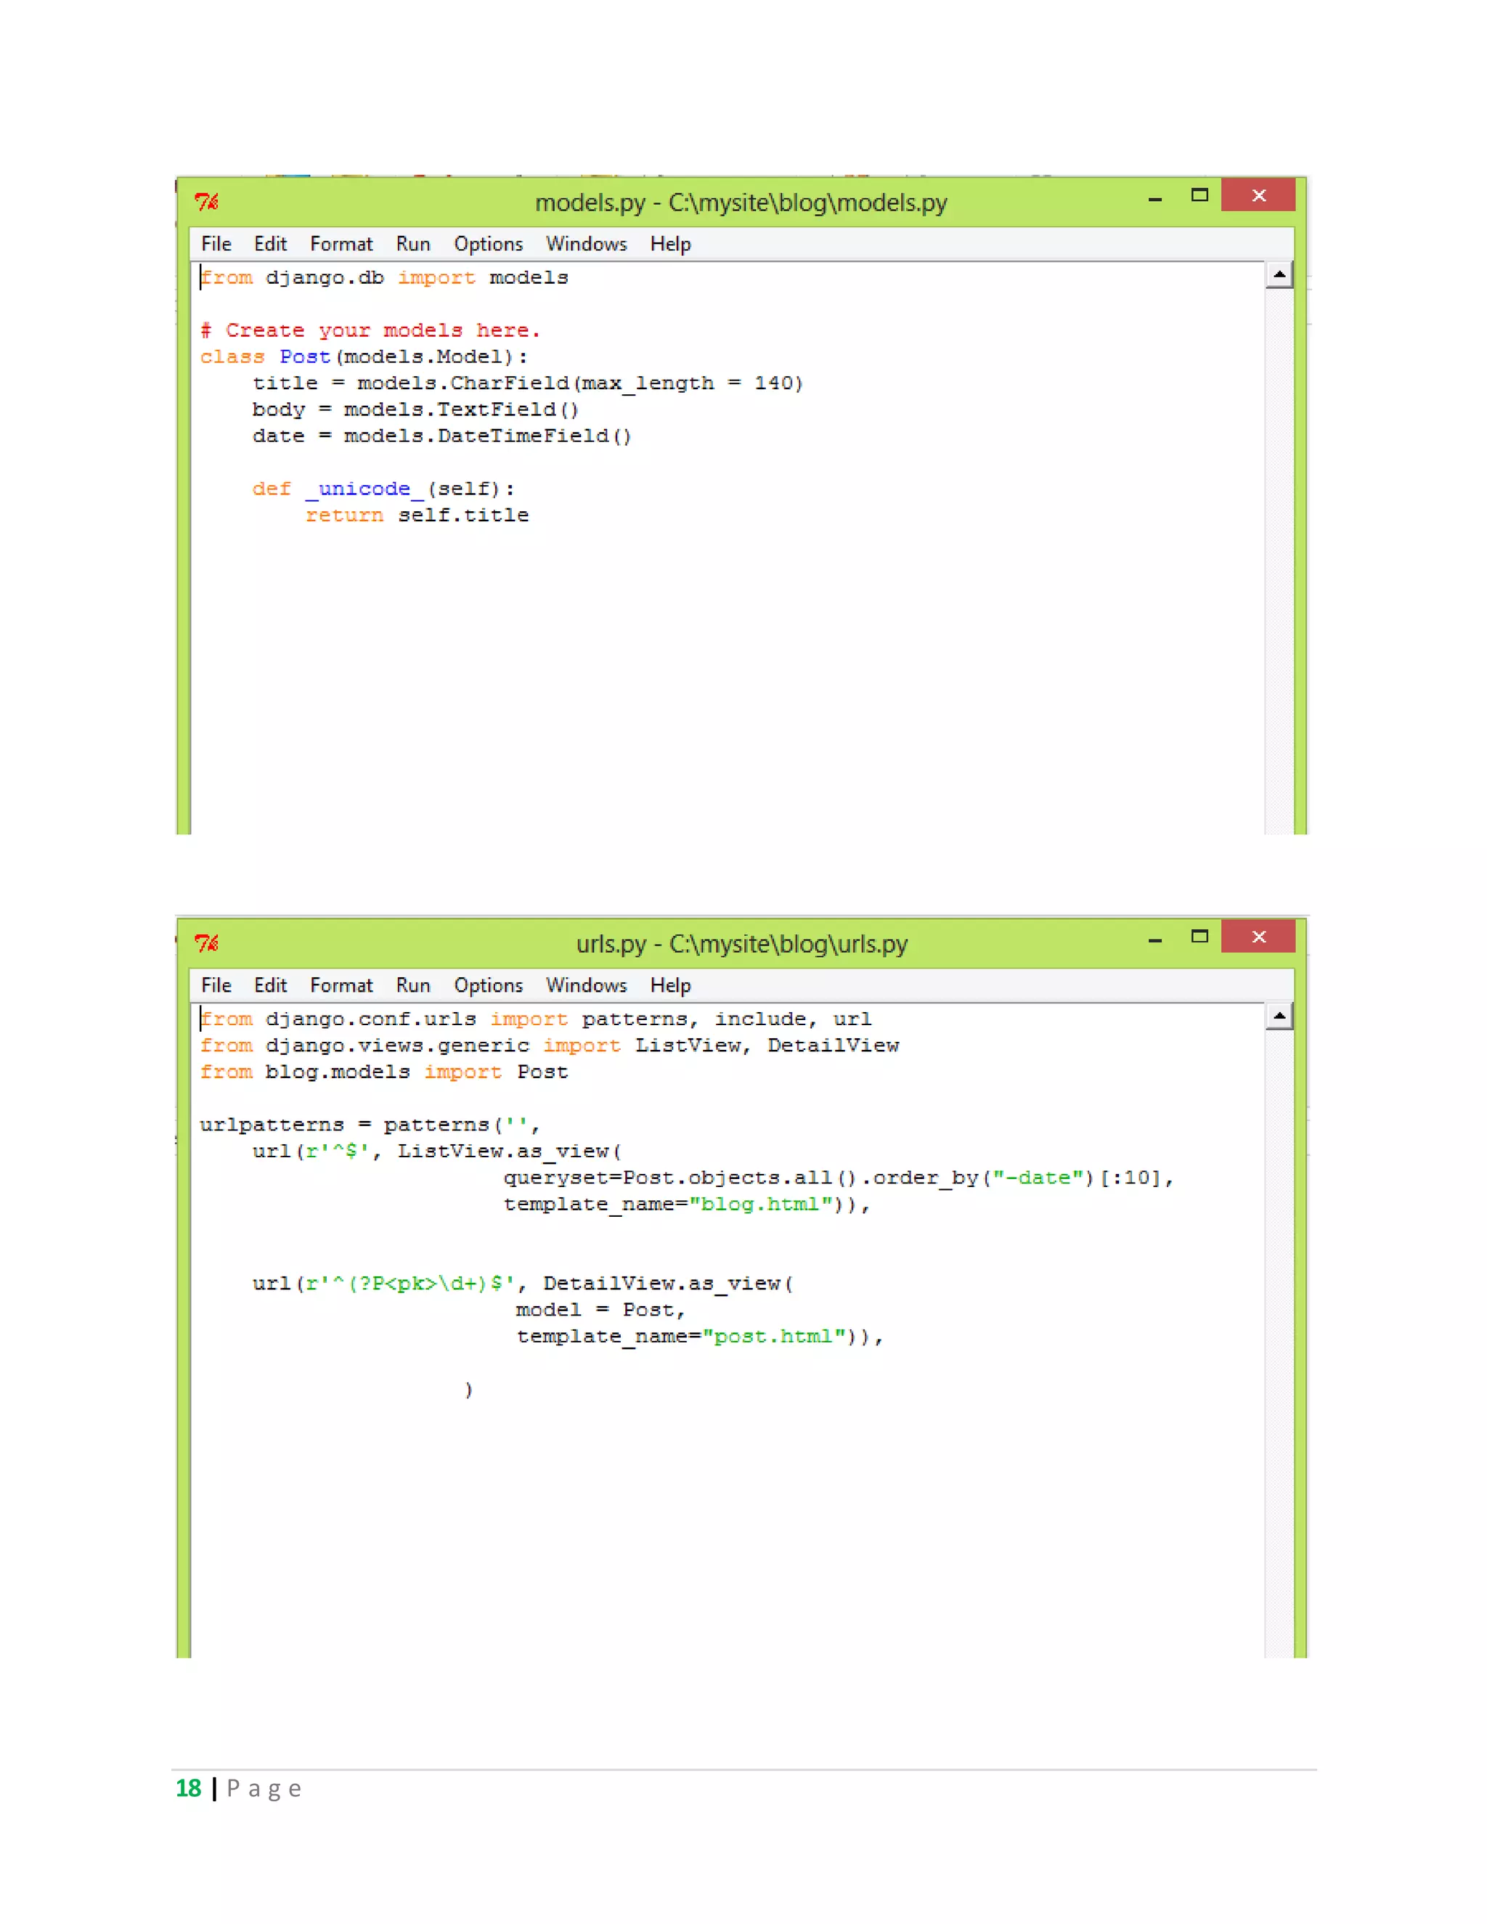Open Run menu in models.py window
This screenshot has height=1924, width=1487.
[412, 244]
